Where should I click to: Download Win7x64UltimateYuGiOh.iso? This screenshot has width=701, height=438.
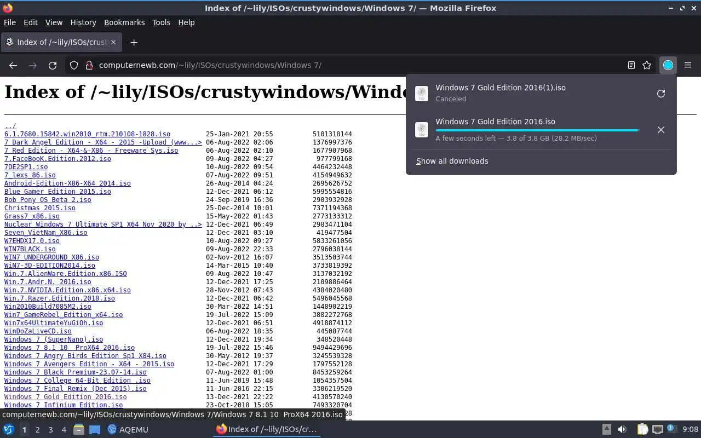point(54,323)
